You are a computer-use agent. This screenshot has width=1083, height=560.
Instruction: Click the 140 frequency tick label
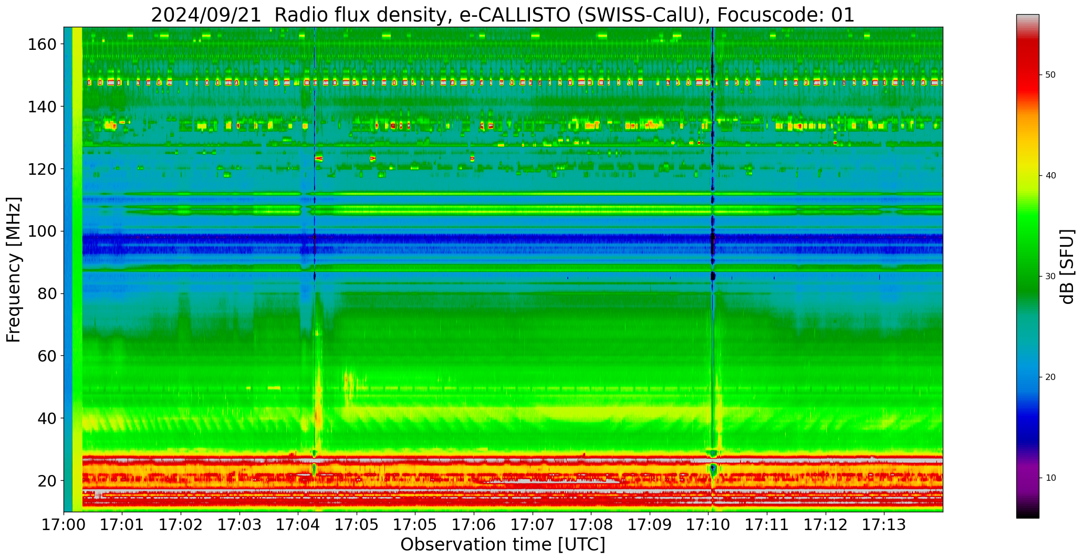(41, 107)
